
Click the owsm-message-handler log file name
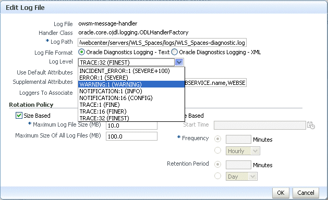(x=108, y=23)
